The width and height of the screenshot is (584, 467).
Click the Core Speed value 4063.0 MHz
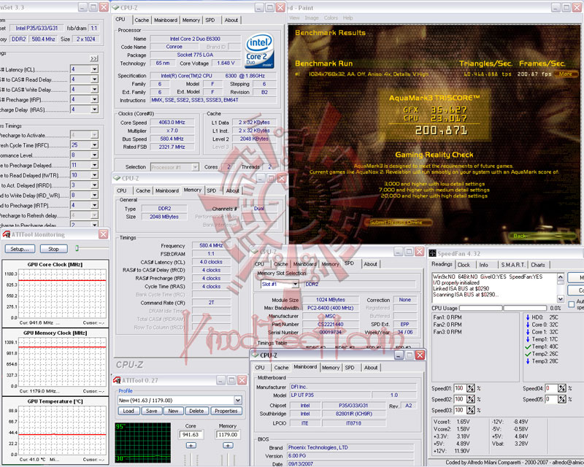pos(172,123)
